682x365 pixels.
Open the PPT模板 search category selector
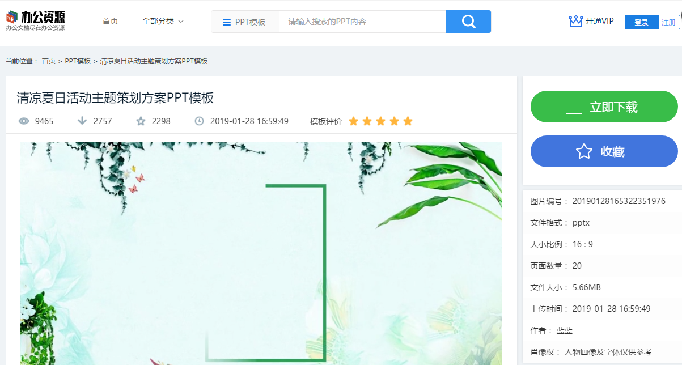tap(245, 22)
